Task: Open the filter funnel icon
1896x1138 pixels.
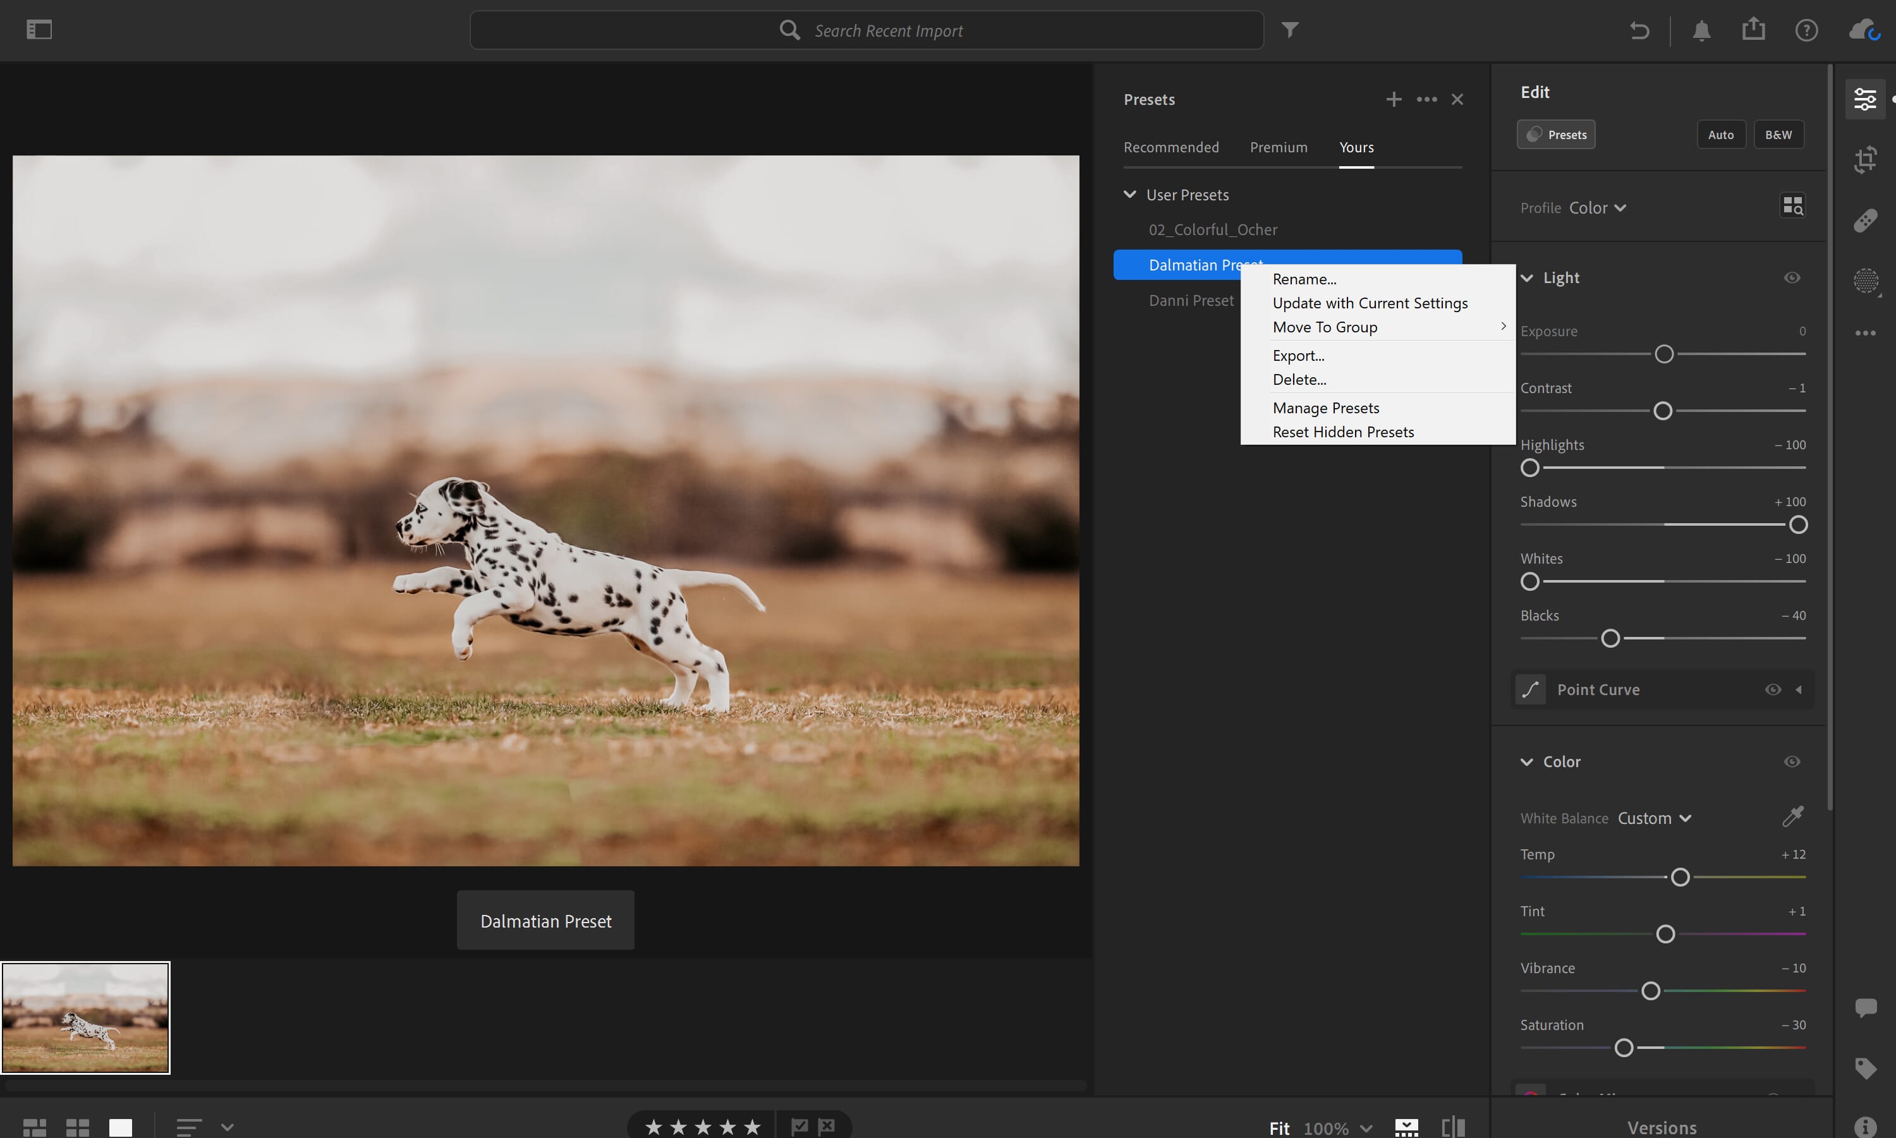Action: click(1290, 30)
